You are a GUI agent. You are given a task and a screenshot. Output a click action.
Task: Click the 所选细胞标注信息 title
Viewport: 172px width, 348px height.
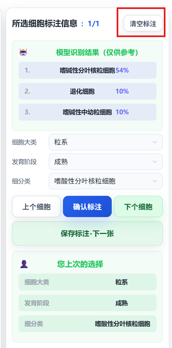click(45, 24)
